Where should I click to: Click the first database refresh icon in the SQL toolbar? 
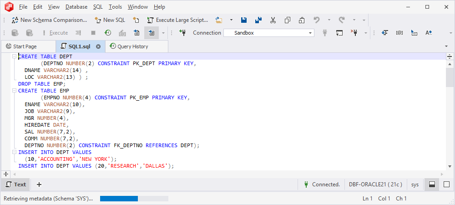pyautogui.click(x=15, y=33)
